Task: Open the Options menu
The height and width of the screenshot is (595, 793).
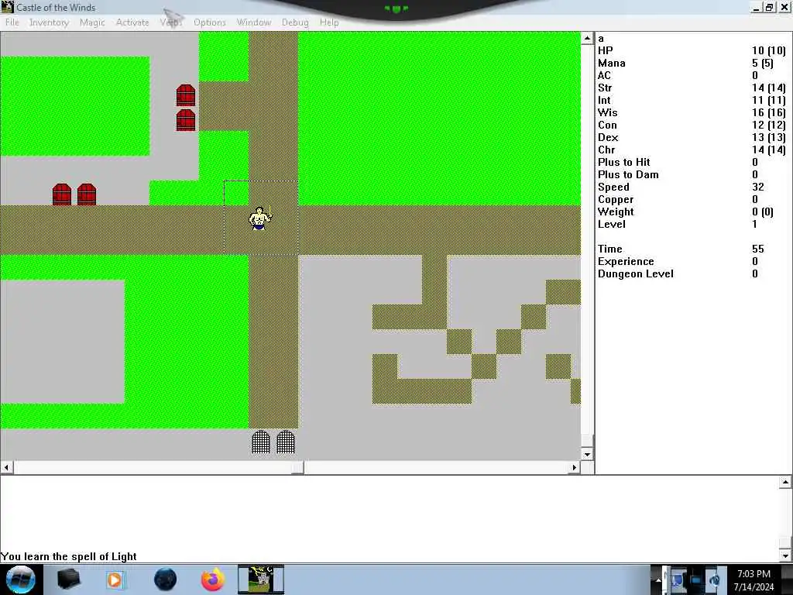Action: (210, 22)
